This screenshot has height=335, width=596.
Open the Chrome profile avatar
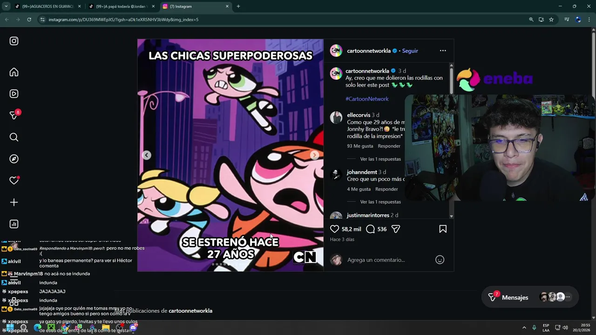click(x=578, y=20)
